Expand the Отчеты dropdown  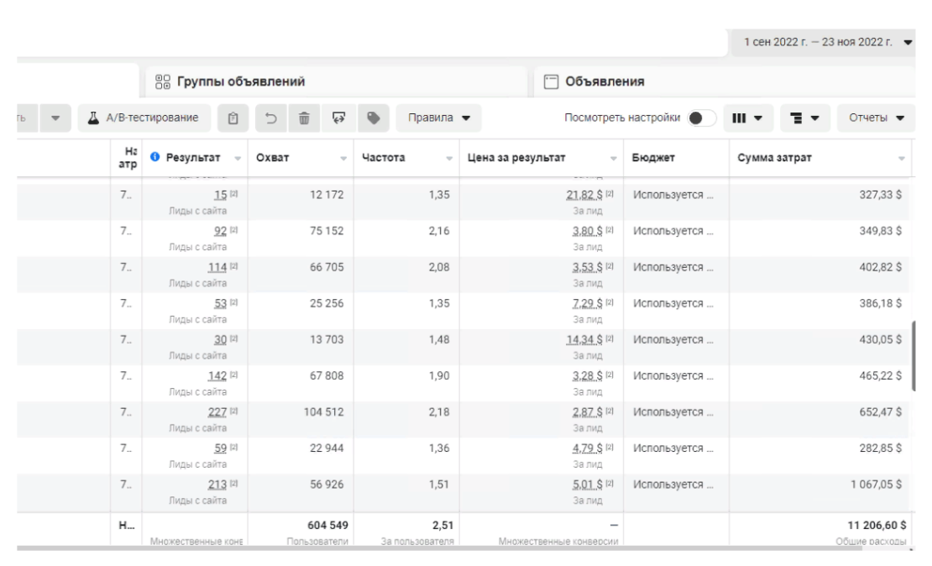(x=876, y=118)
